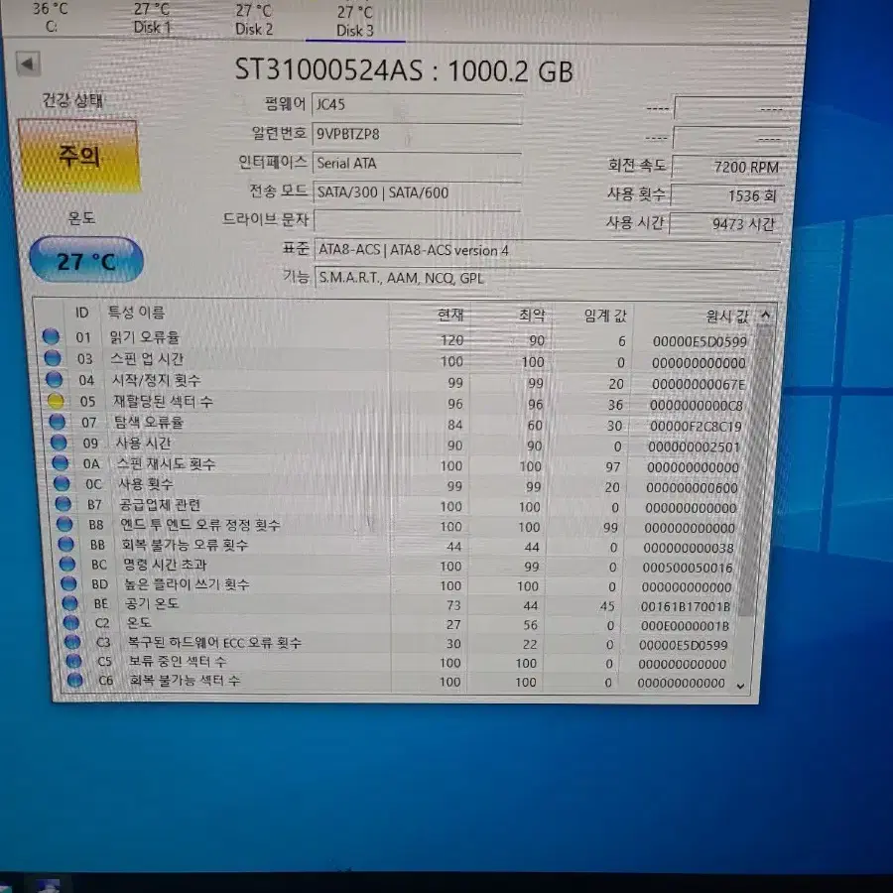Image resolution: width=893 pixels, height=893 pixels.
Task: Click the blue status icon for C6 회복 불가능 섹터 수
Action: pyautogui.click(x=75, y=680)
